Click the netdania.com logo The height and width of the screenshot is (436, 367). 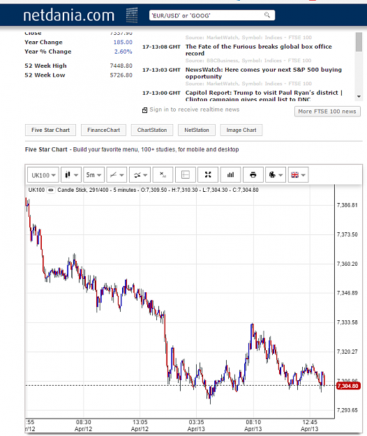[x=68, y=15]
